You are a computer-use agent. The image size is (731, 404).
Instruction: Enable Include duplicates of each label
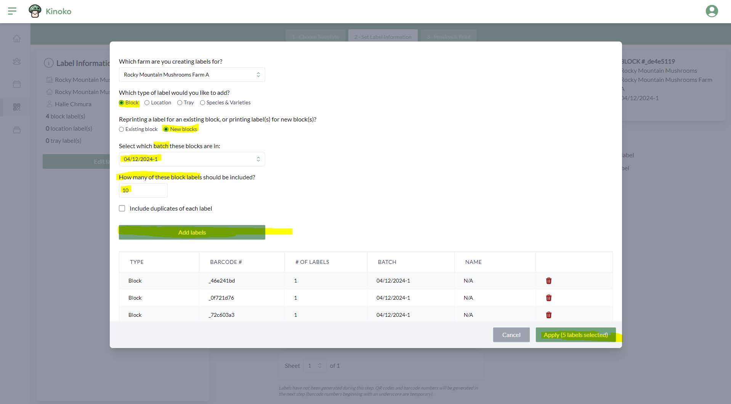[122, 208]
